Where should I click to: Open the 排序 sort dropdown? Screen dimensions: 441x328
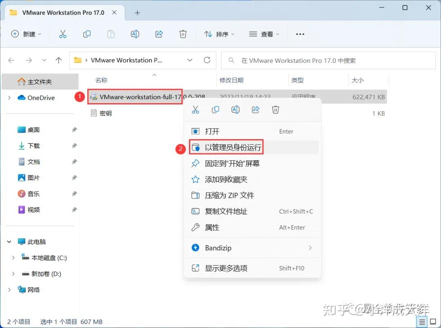click(220, 34)
